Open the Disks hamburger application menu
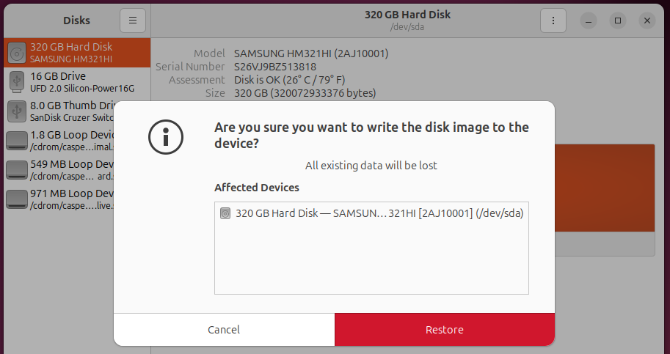 click(x=133, y=21)
